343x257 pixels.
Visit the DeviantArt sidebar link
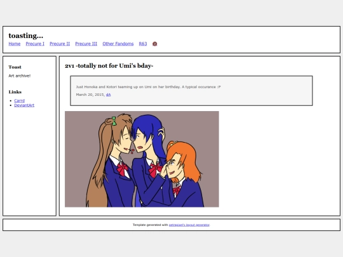tap(24, 105)
